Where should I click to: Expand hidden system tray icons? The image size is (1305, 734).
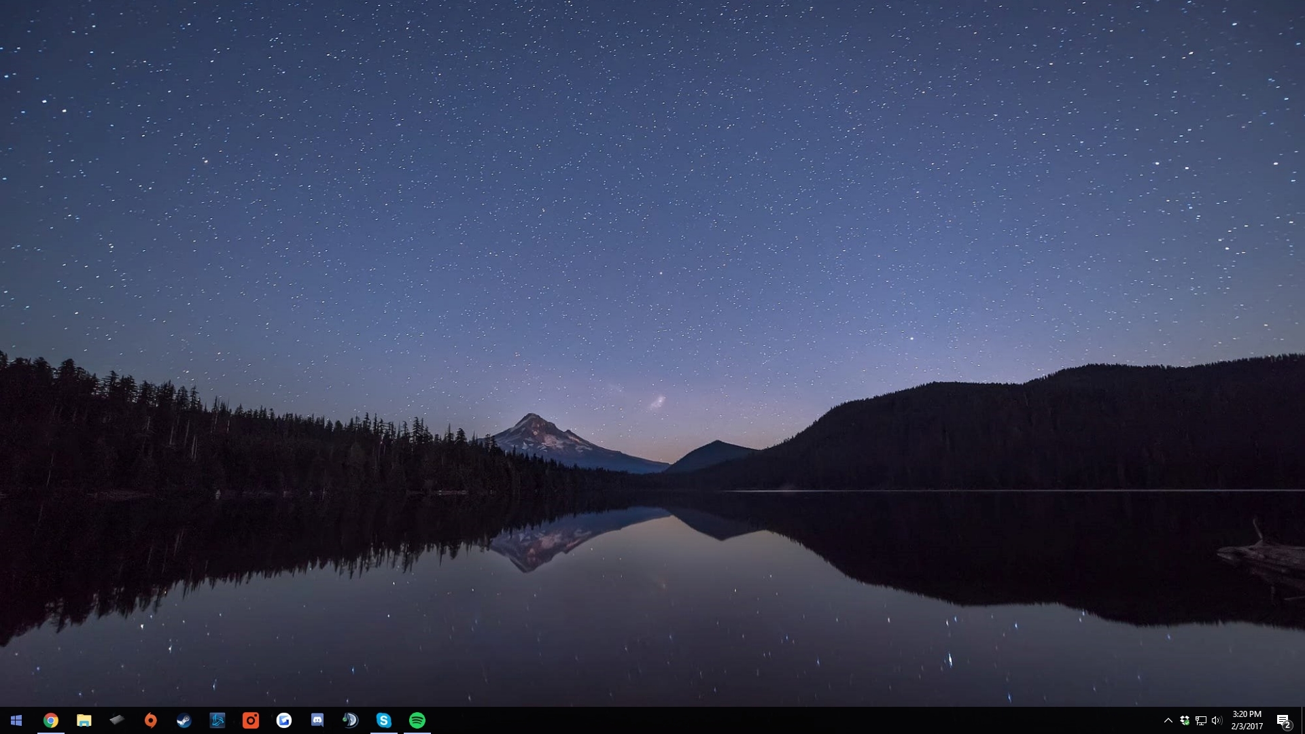pyautogui.click(x=1168, y=720)
